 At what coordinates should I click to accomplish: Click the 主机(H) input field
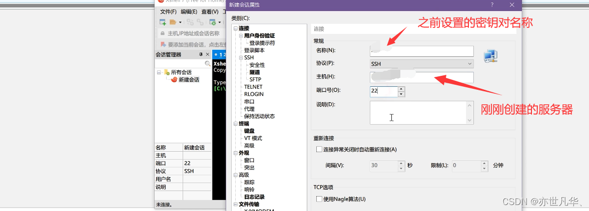pyautogui.click(x=421, y=77)
